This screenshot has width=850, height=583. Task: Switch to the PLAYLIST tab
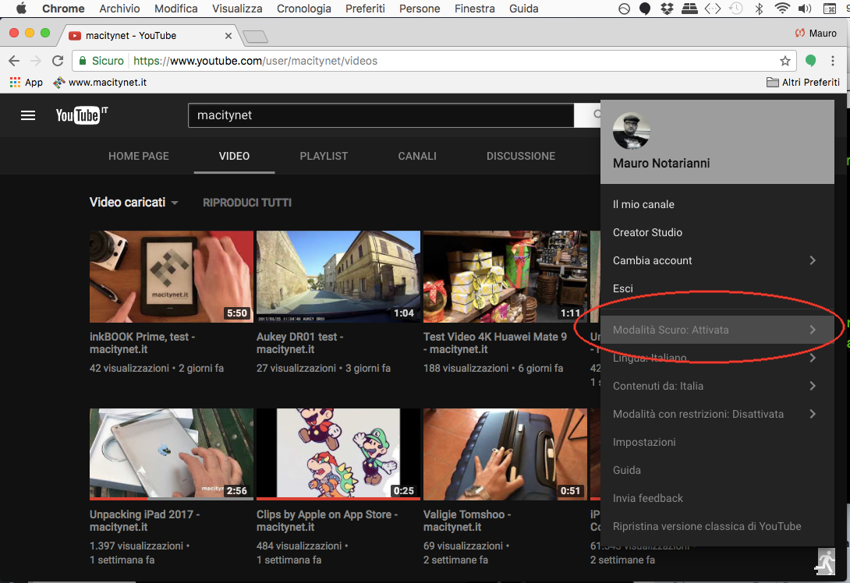click(x=324, y=156)
